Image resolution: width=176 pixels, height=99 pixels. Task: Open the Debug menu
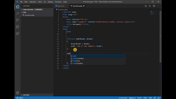[x=50, y=2]
